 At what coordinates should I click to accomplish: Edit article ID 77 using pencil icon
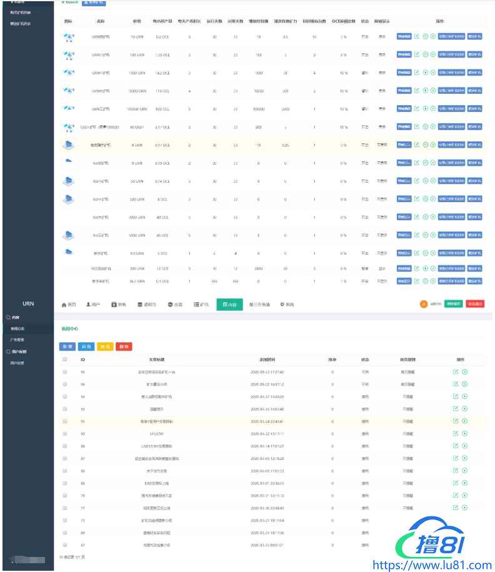pyautogui.click(x=456, y=507)
